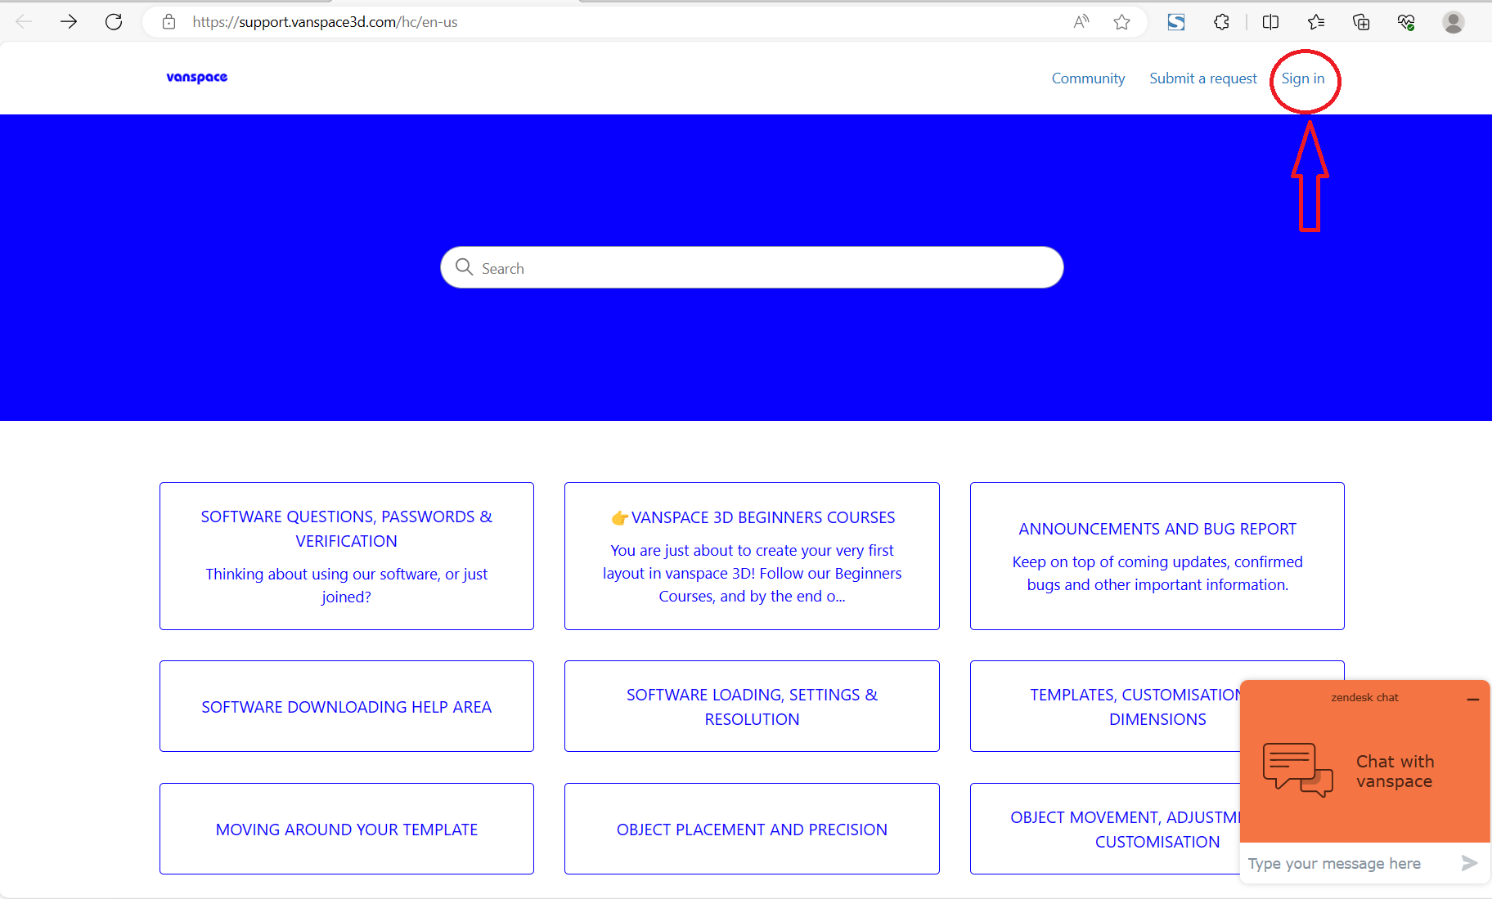Open Collections panel
The image size is (1492, 899).
(1361, 22)
